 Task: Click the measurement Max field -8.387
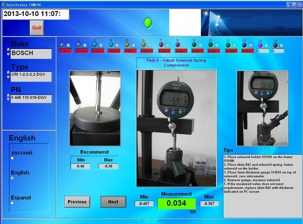click(x=209, y=204)
